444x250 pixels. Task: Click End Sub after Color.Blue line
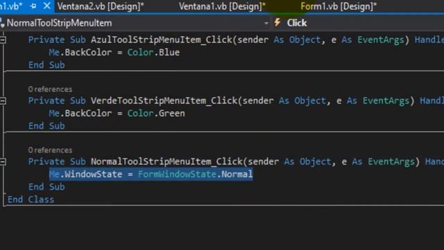46,65
